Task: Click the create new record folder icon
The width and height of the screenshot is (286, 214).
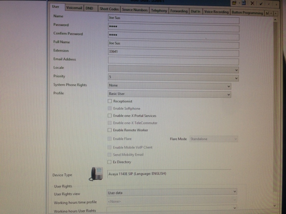Action: (x=235, y=3)
